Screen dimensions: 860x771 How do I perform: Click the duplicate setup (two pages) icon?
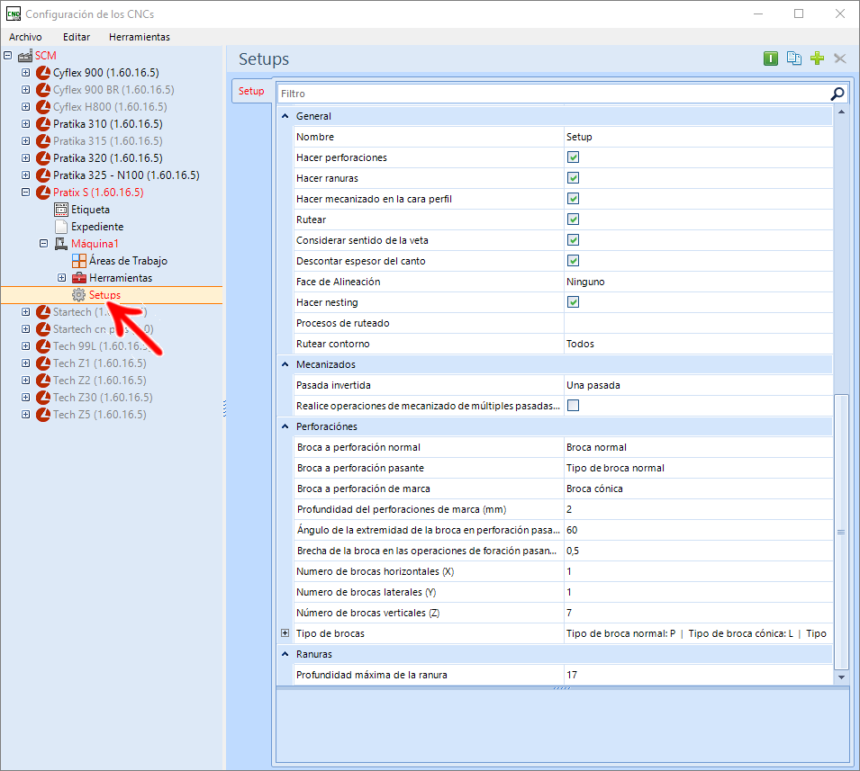tap(793, 58)
